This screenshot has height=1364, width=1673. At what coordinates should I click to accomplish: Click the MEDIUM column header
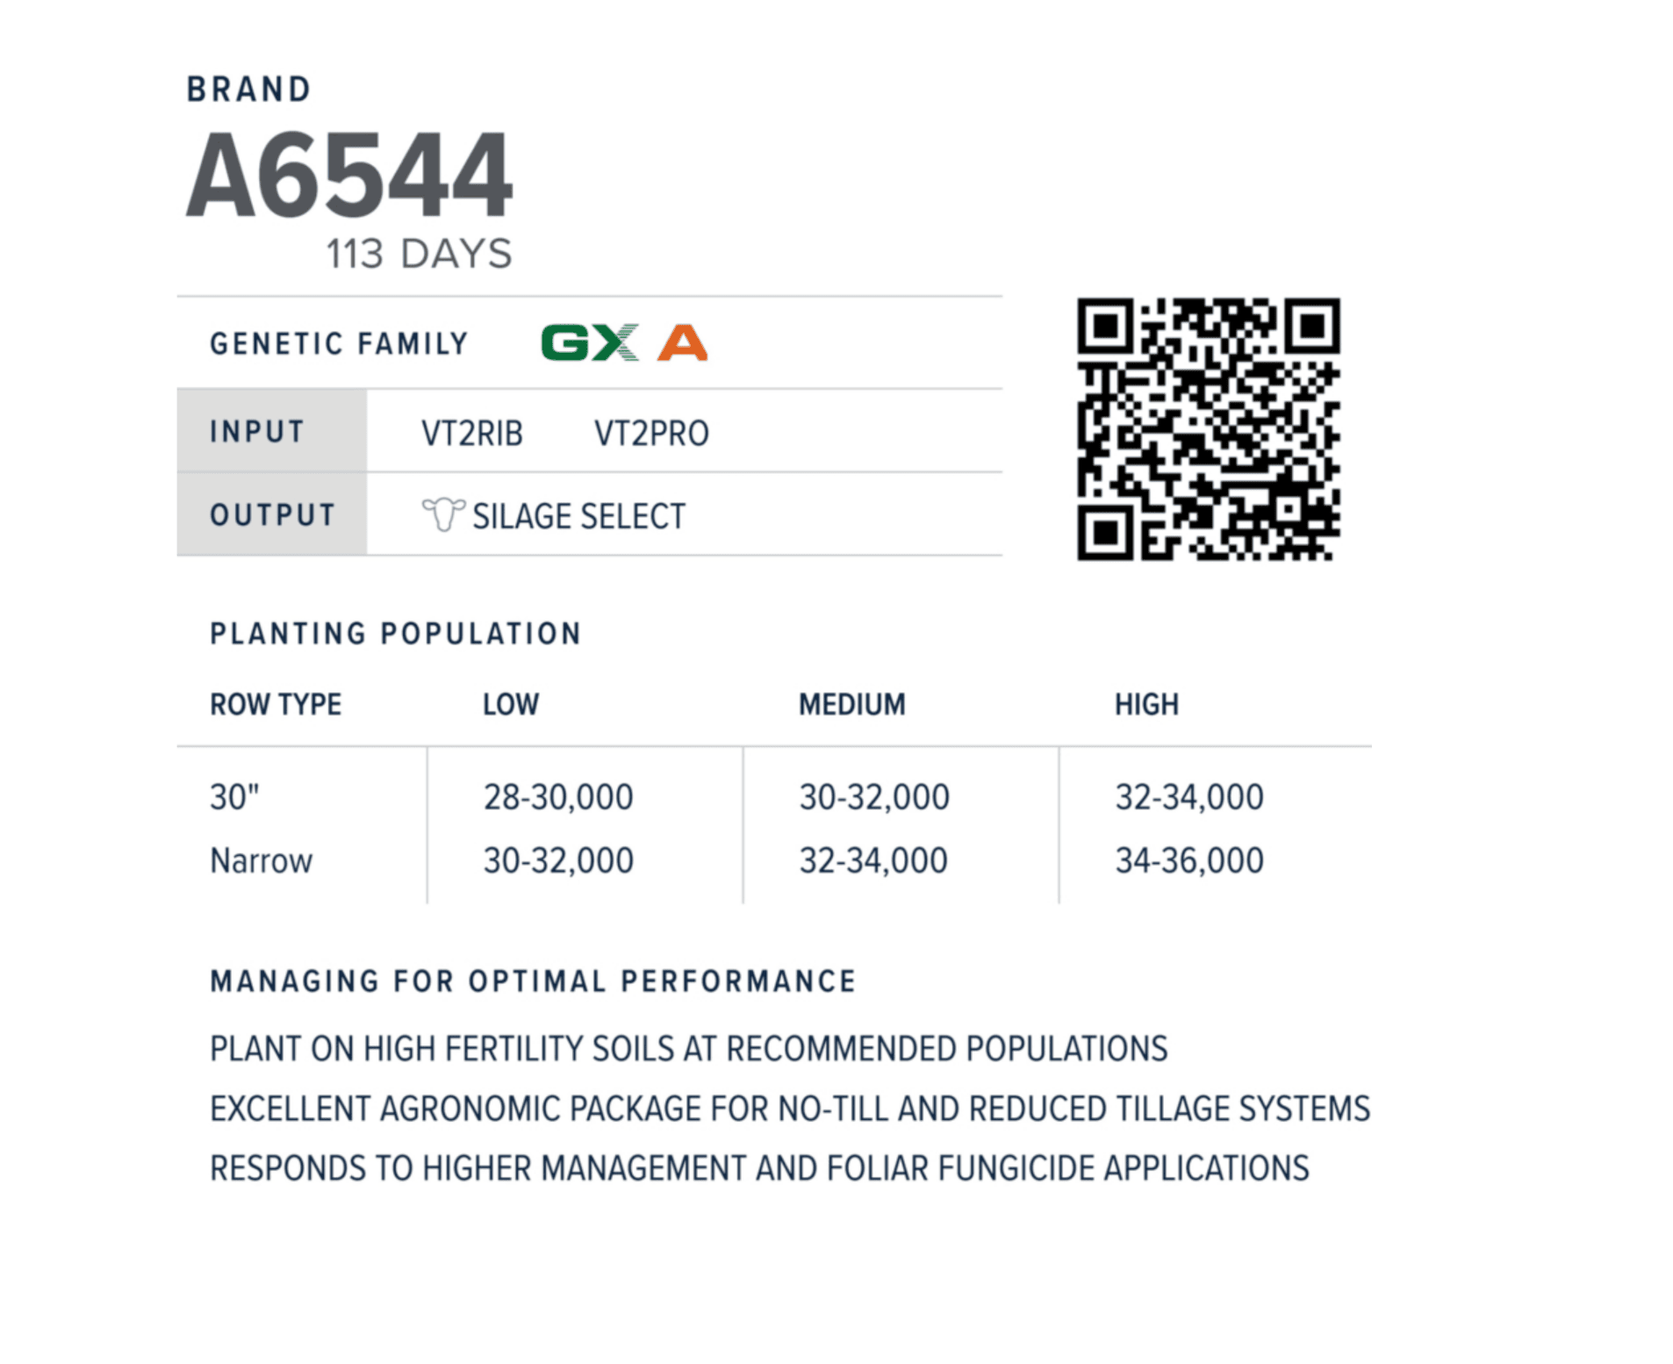[851, 704]
